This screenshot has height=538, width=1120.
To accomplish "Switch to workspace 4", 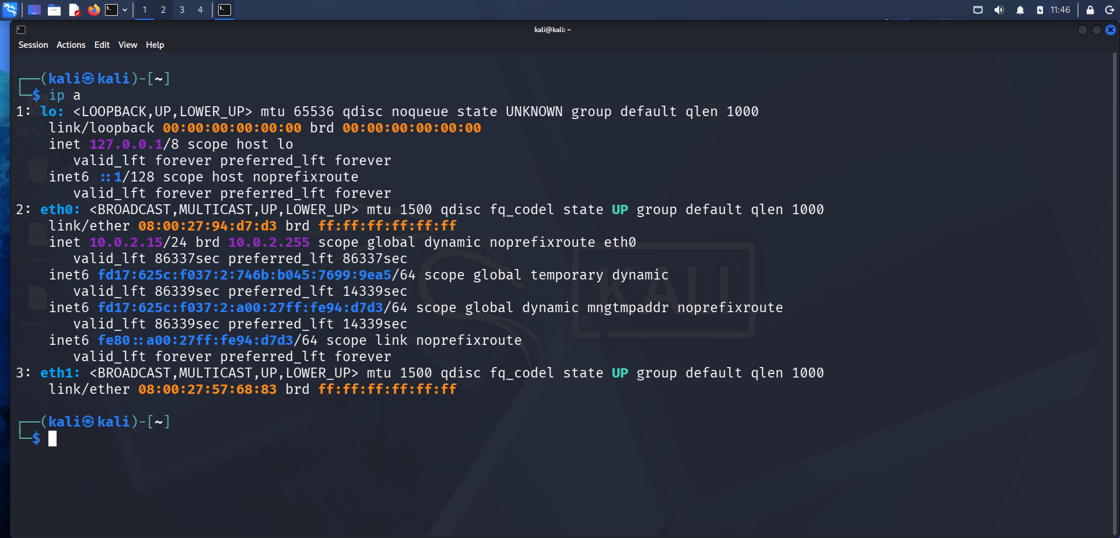I will click(200, 10).
